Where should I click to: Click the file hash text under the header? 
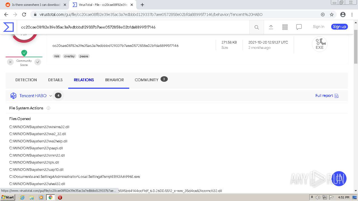(116, 46)
